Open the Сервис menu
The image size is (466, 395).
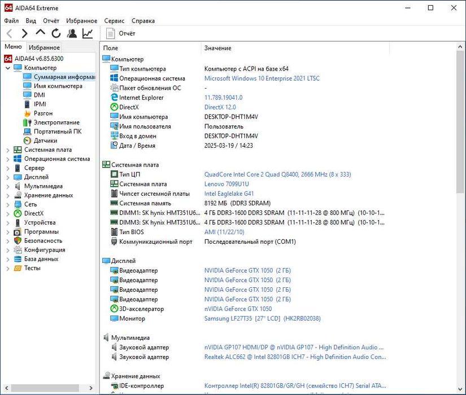pyautogui.click(x=114, y=21)
